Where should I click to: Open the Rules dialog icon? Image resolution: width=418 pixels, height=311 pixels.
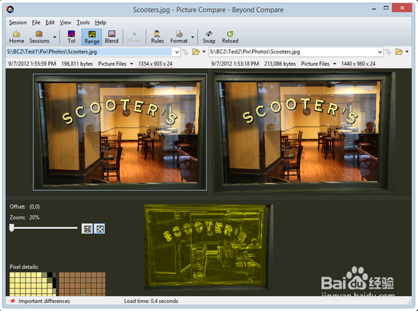click(x=157, y=37)
